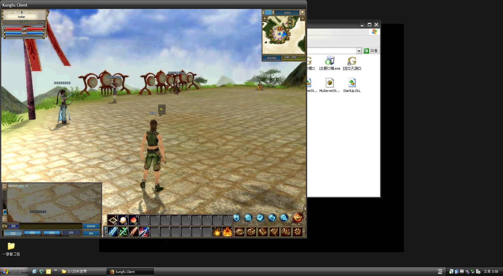Focus the chat message input field
This screenshot has height=276, width=503.
[x=51, y=226]
